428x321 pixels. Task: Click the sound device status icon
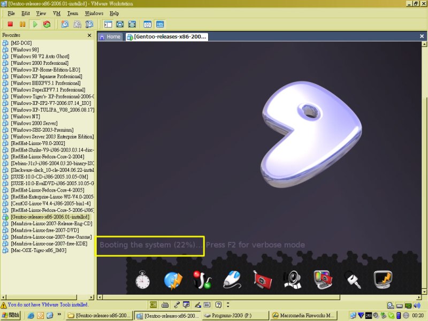[x=417, y=305]
